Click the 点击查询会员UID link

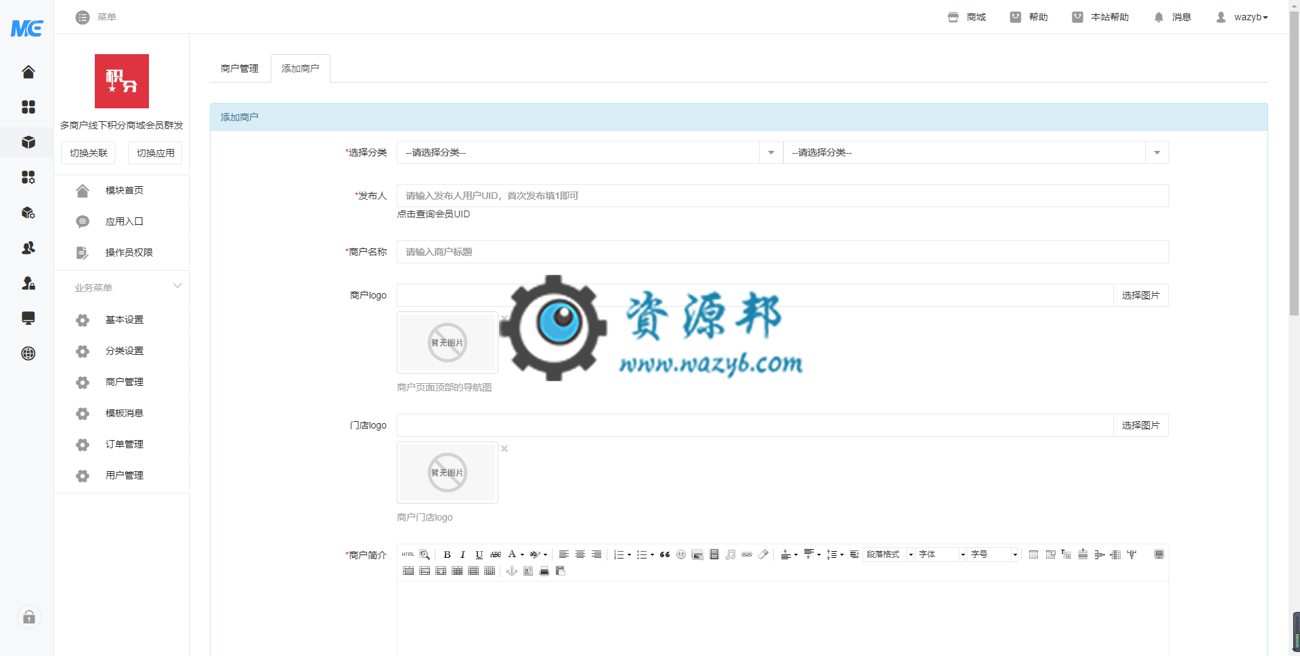pos(433,214)
